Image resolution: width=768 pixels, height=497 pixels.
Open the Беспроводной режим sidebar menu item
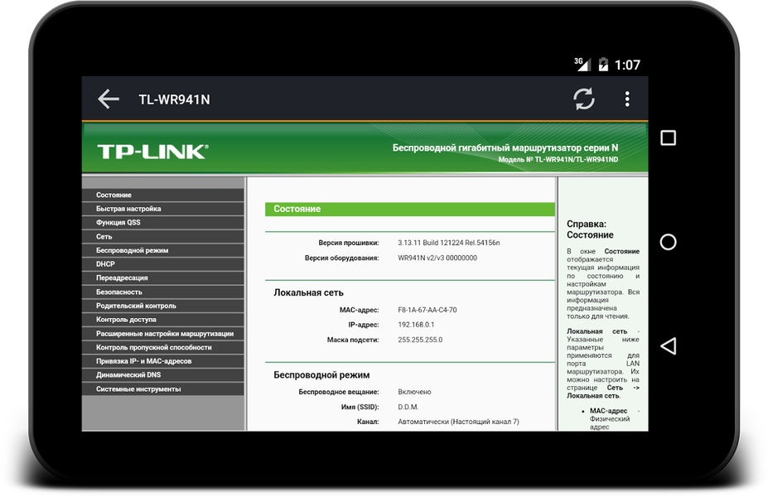point(162,250)
